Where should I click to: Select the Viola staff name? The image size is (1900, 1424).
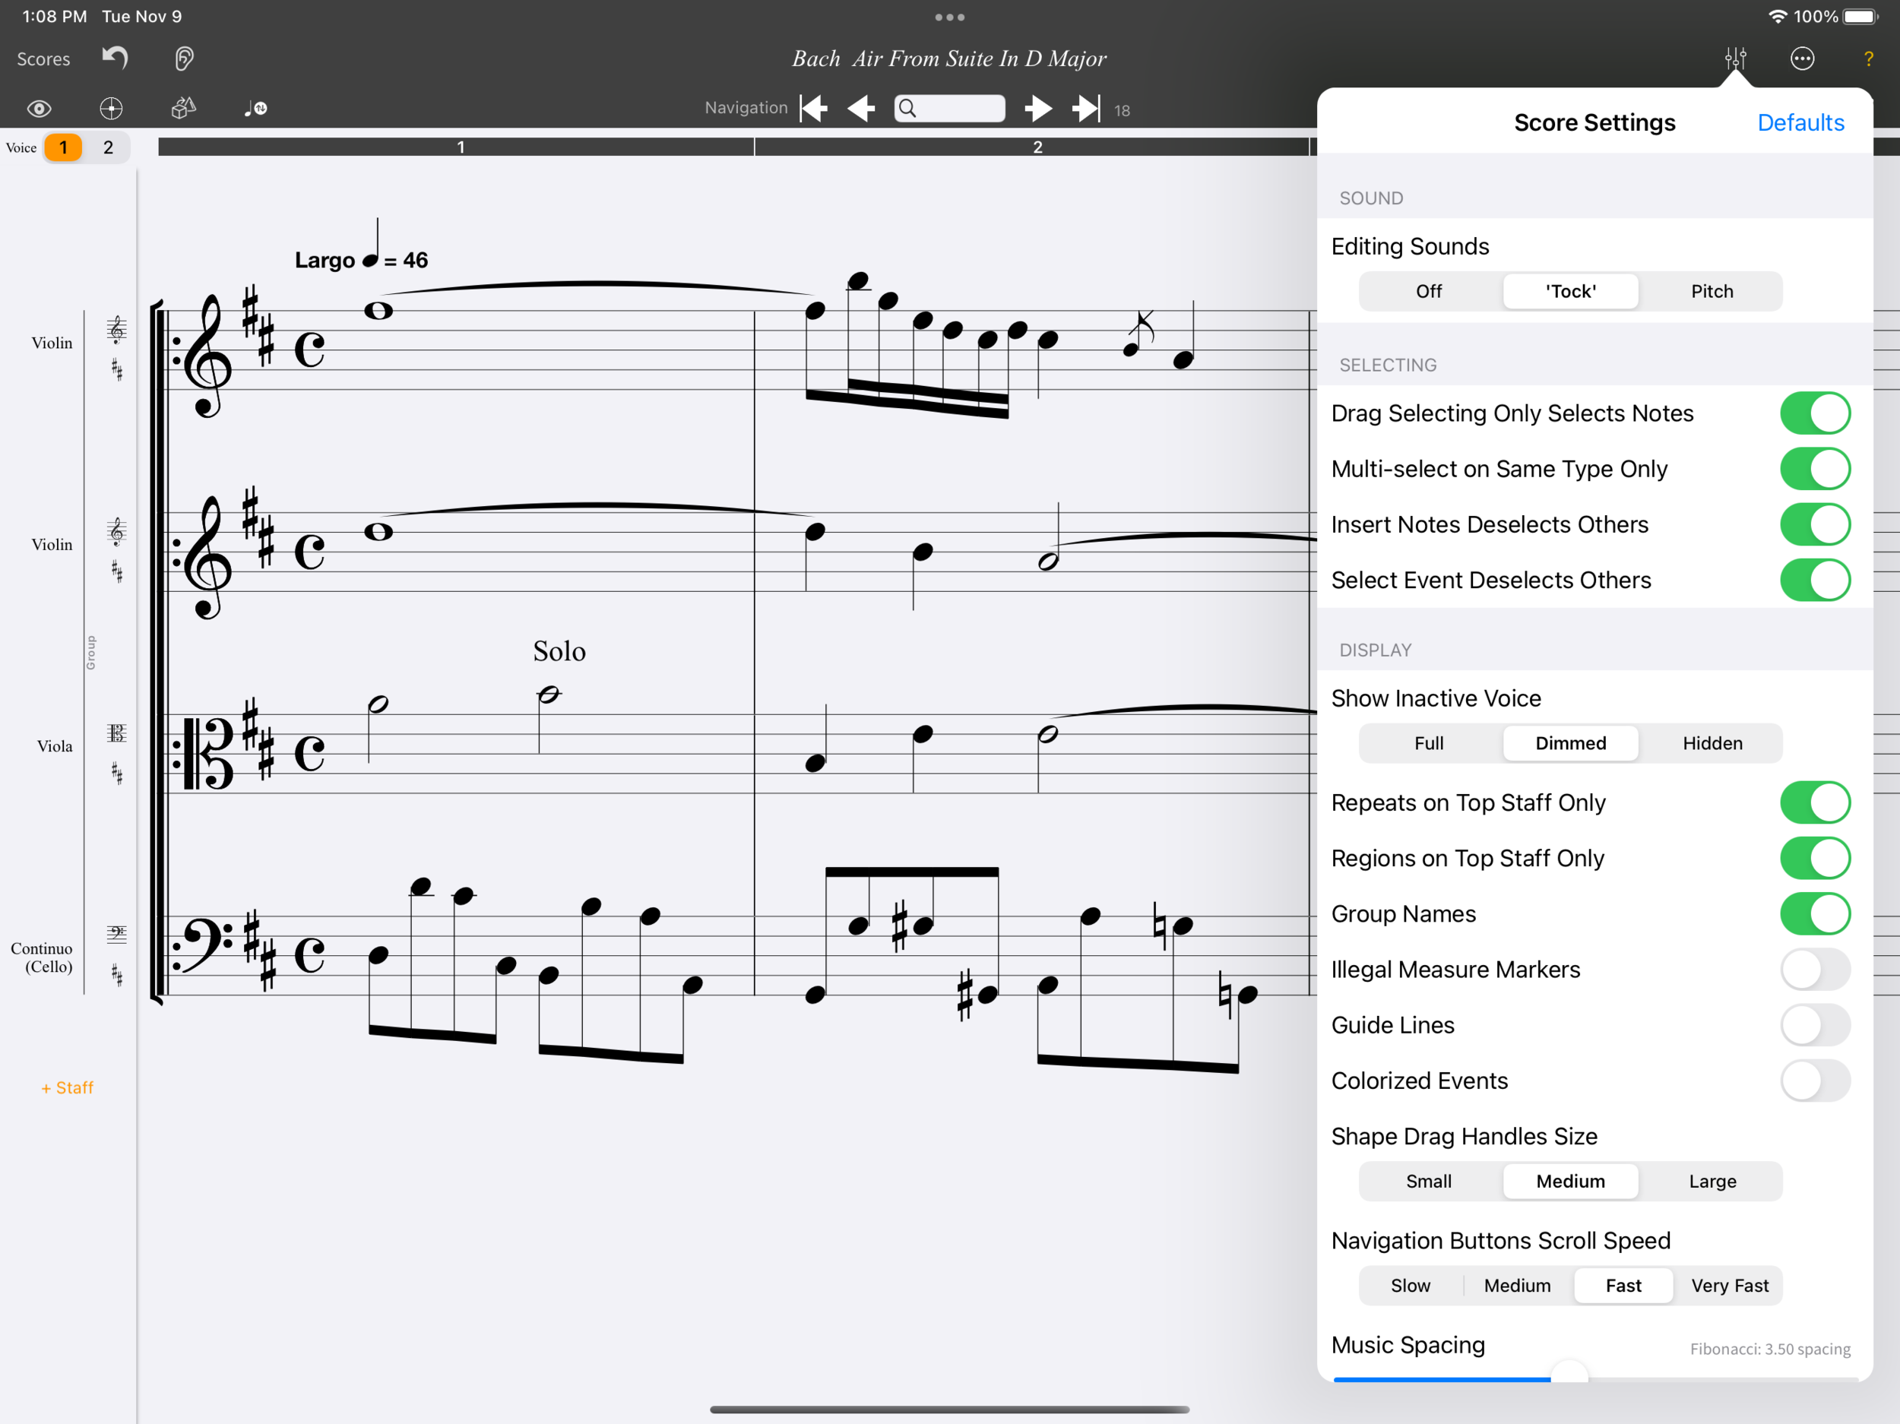pyautogui.click(x=55, y=746)
